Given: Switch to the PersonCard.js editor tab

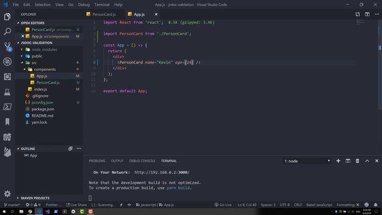Looking at the screenshot, I should click(104, 14).
